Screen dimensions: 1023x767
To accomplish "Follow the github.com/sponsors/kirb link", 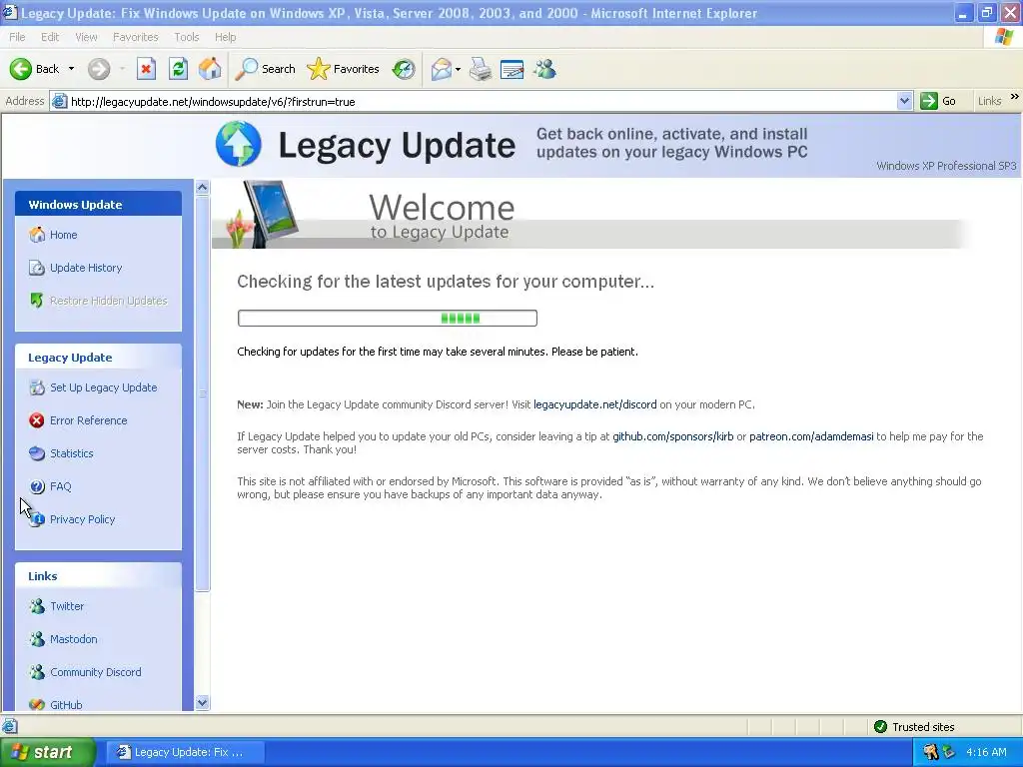I will (672, 436).
